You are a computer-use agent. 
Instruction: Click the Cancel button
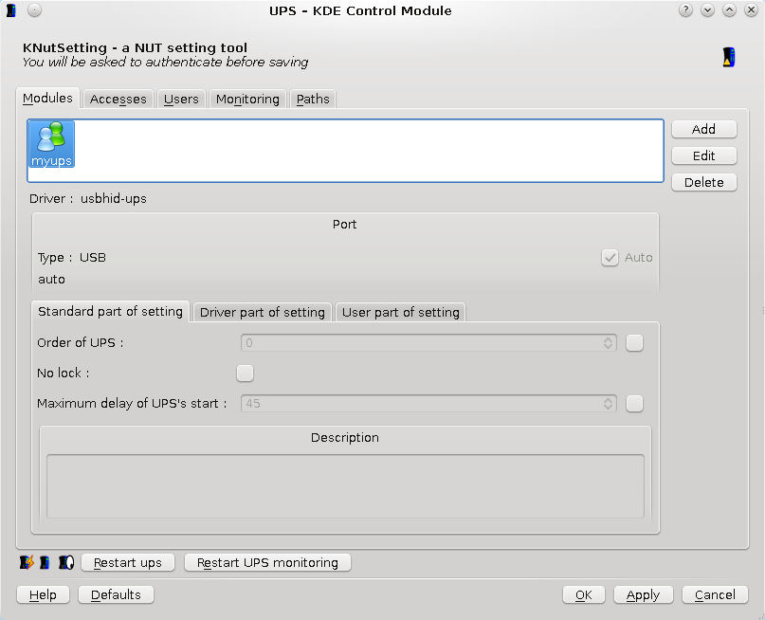[715, 594]
